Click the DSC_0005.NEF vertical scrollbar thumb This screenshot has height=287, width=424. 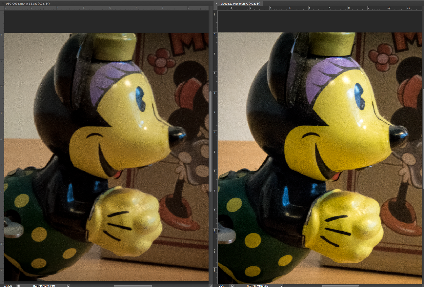(x=210, y=142)
